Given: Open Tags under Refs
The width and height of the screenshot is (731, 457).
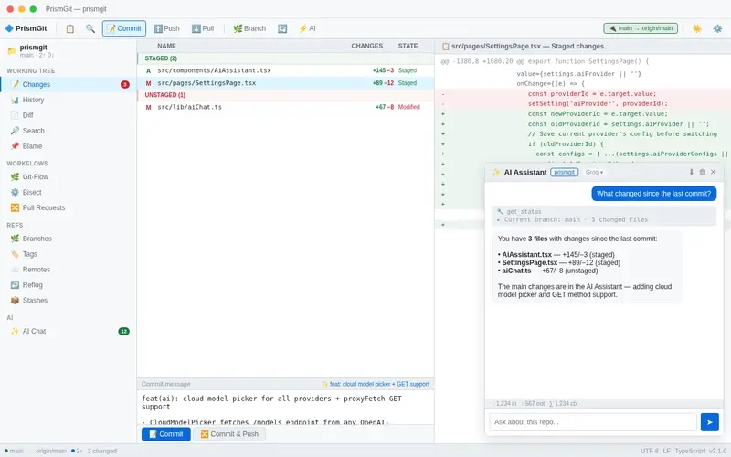Looking at the screenshot, I should pyautogui.click(x=68, y=254).
